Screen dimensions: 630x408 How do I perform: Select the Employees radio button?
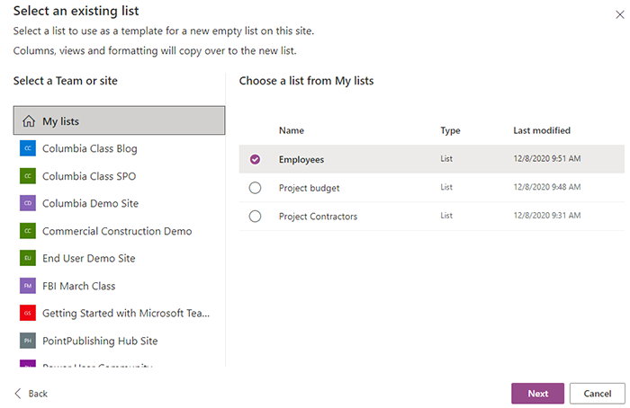pos(255,159)
